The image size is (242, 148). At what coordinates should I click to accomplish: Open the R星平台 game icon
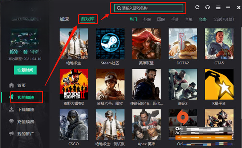(x=219, y=84)
